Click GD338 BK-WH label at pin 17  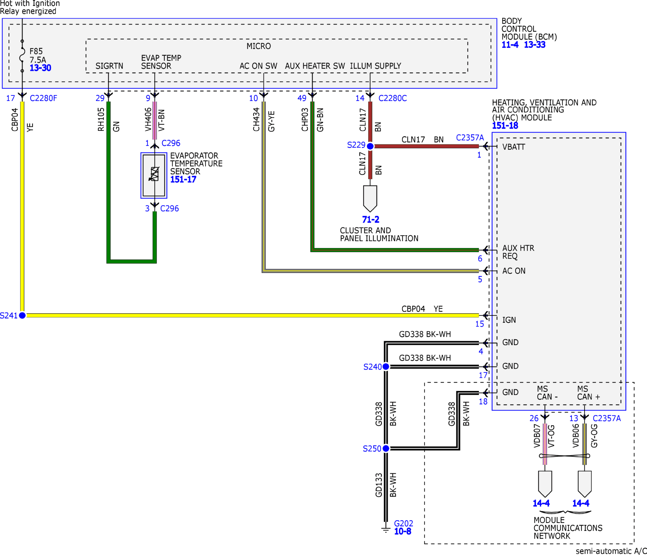425,358
